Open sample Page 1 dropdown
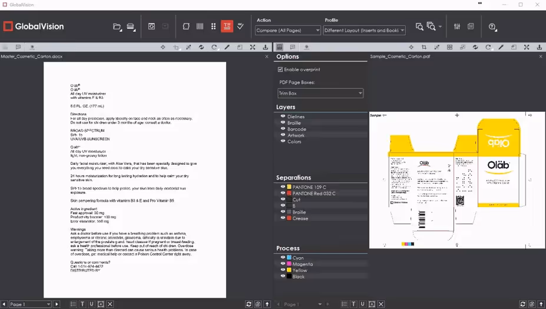 (303, 304)
